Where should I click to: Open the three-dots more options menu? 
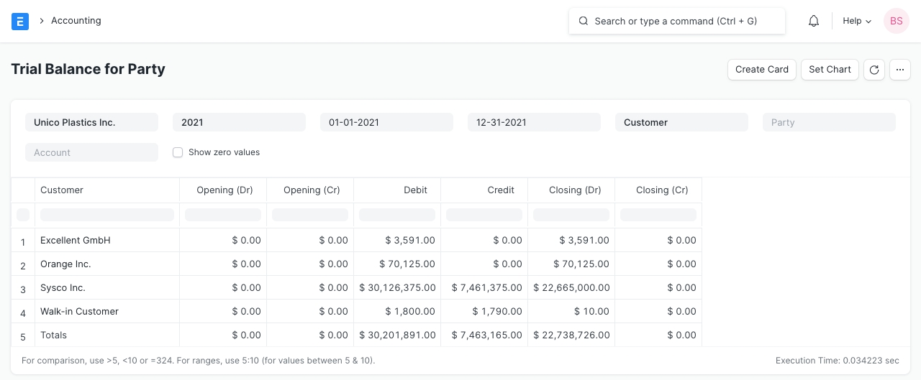pyautogui.click(x=900, y=70)
